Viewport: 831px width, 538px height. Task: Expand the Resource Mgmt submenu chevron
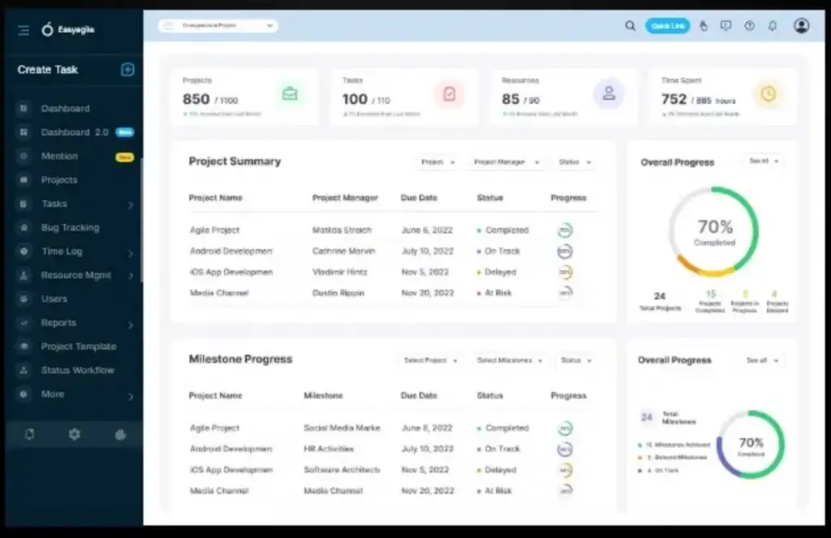coord(131,276)
